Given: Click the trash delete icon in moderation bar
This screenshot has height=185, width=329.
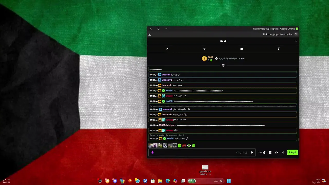Looking at the screenshot, I should tap(204, 49).
